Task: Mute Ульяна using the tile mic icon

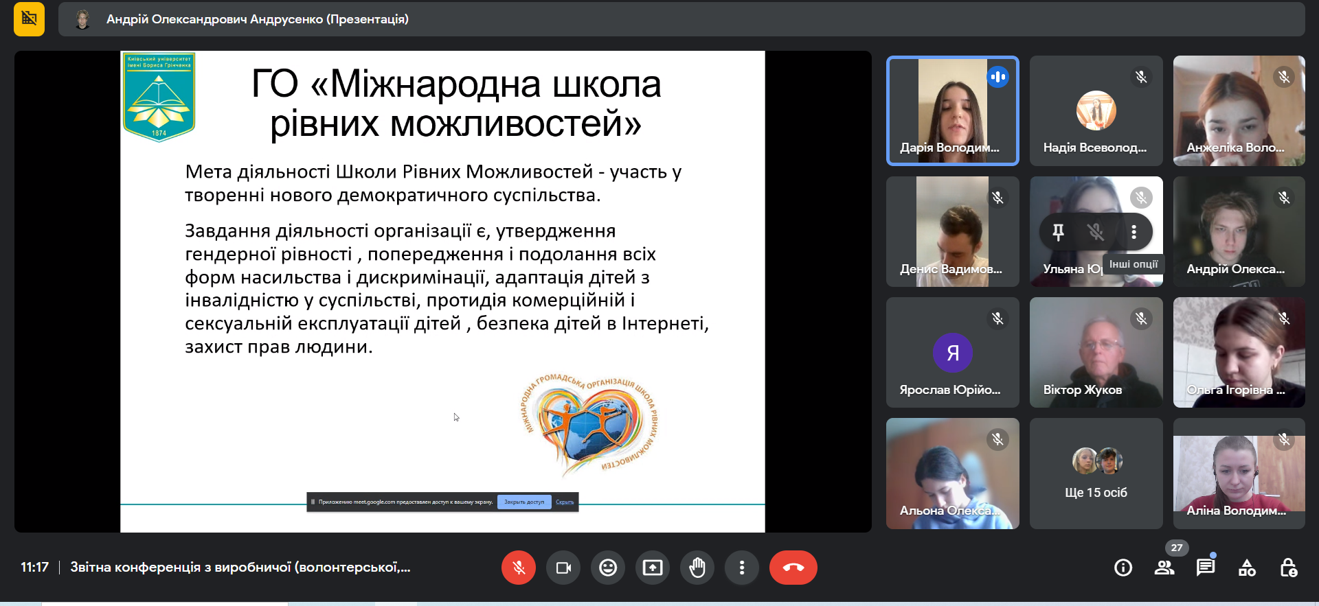Action: click(x=1096, y=232)
